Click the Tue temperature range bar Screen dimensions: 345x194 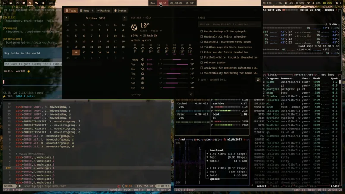pyautogui.click(x=176, y=64)
